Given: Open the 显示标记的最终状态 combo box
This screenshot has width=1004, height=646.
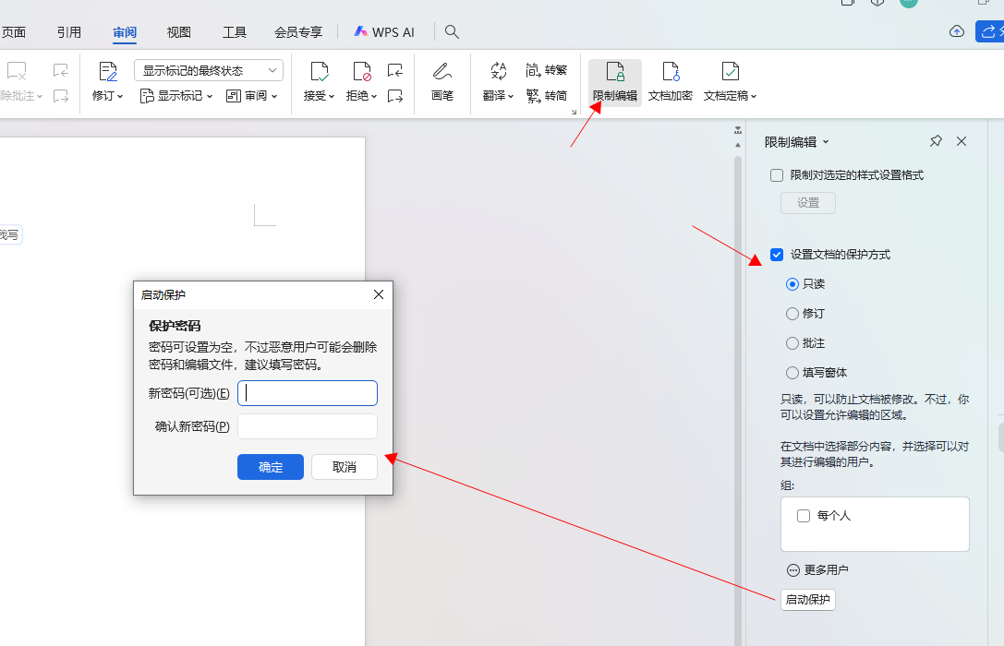Looking at the screenshot, I should 209,70.
